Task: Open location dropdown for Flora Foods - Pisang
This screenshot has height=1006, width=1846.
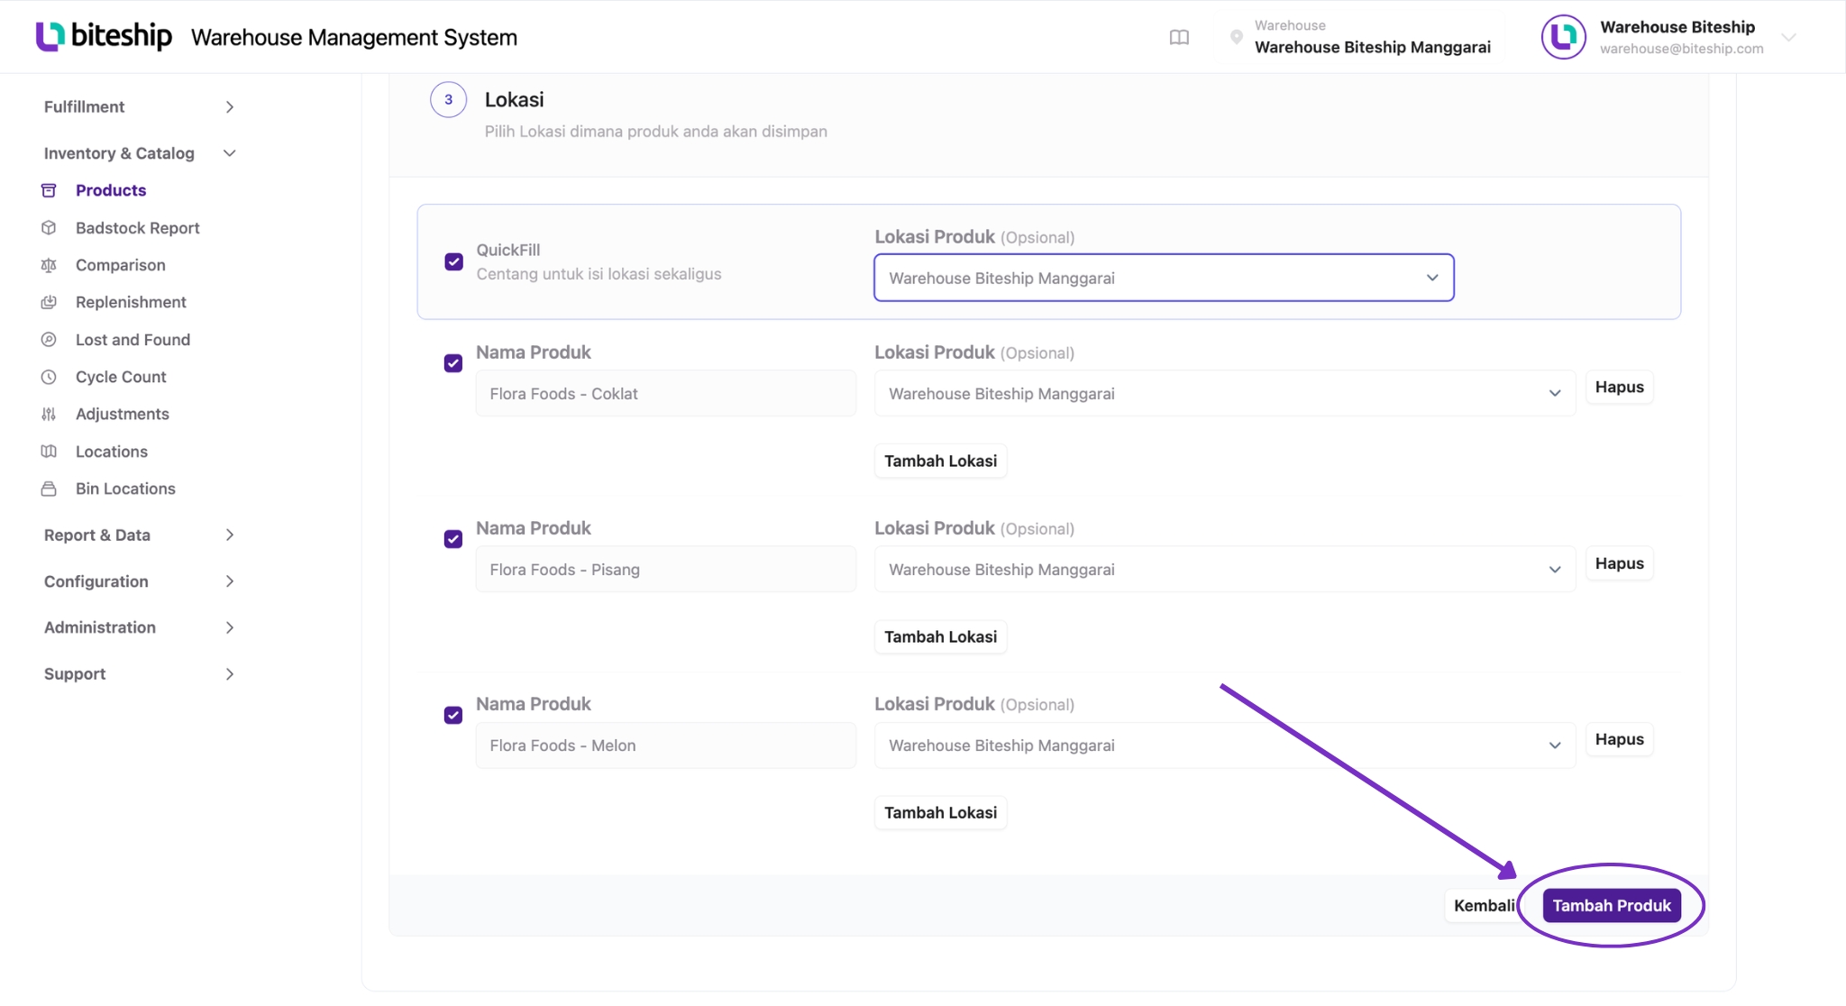Action: pos(1225,569)
